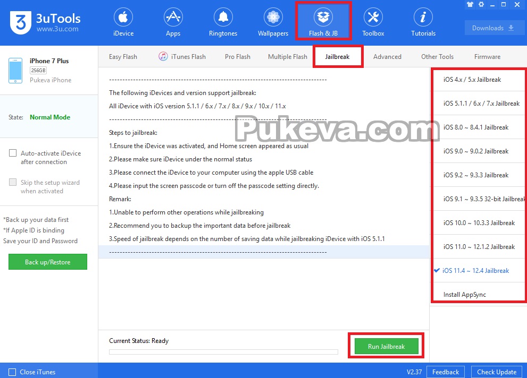Switch to the Multiple Flash tab
The height and width of the screenshot is (378, 527).
click(x=288, y=57)
